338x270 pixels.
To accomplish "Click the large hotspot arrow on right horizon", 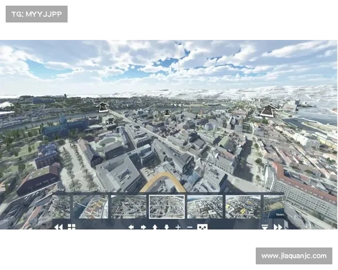I will (268, 111).
